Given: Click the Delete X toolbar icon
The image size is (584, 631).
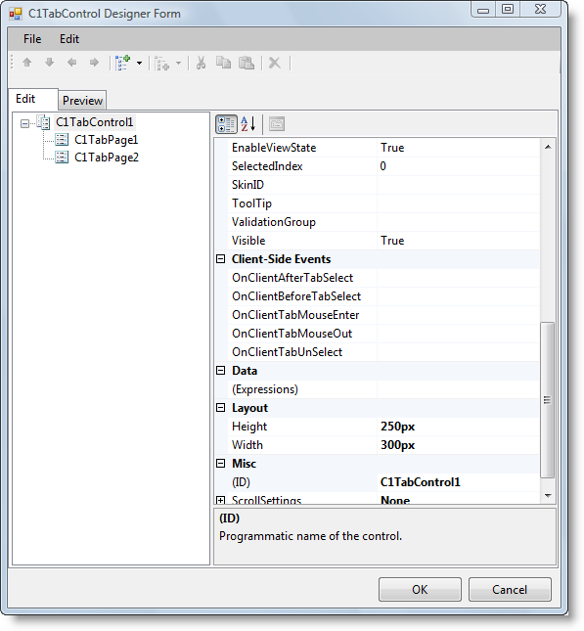Looking at the screenshot, I should [275, 63].
